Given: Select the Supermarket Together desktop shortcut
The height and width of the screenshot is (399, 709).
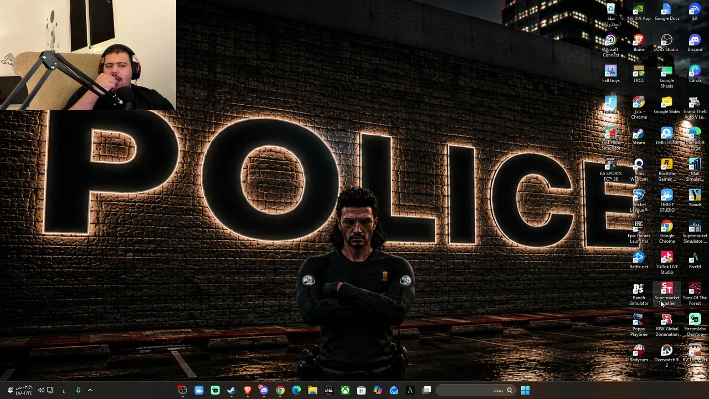Looking at the screenshot, I should [667, 294].
